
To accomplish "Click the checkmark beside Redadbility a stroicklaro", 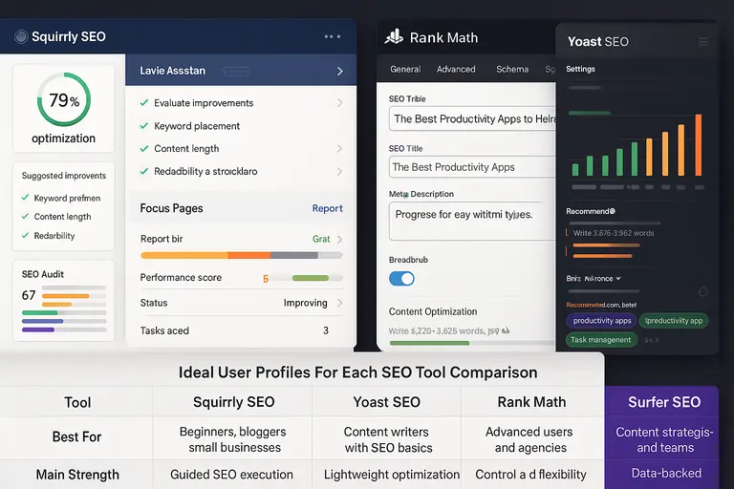I will (x=144, y=171).
